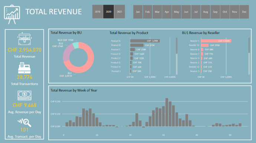Image resolution: width=256 pixels, height=143 pixels.
Task: Filter by the Jul month button
Action: [x=196, y=12]
